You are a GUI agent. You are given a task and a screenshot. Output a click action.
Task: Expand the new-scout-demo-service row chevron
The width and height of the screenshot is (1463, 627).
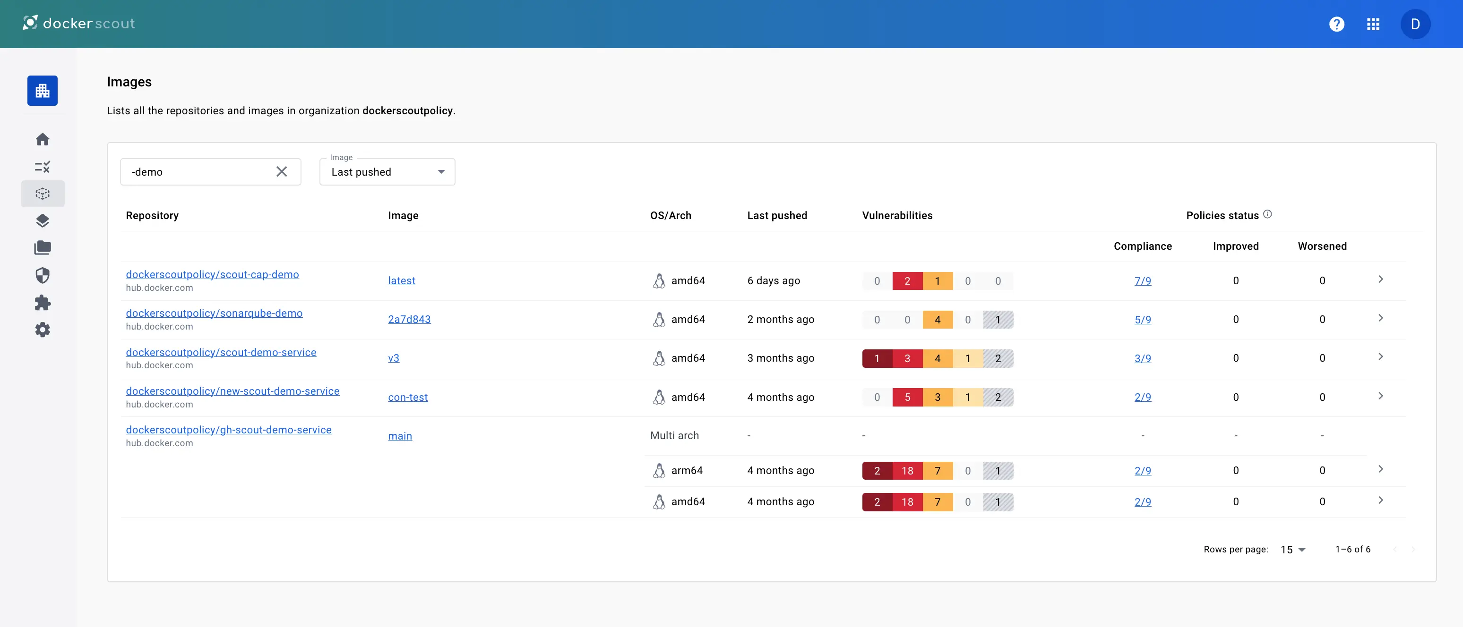1381,396
